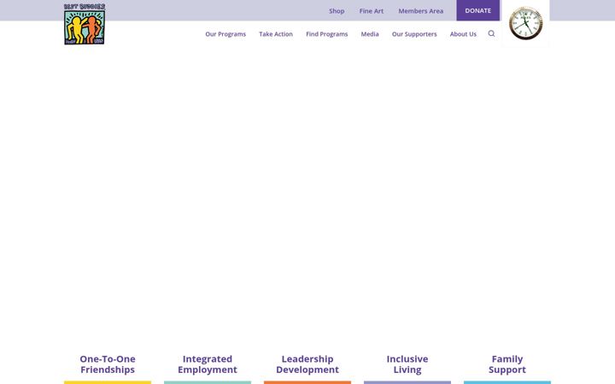
Task: Select One-To-One Friendships program heading
Action: [108, 364]
